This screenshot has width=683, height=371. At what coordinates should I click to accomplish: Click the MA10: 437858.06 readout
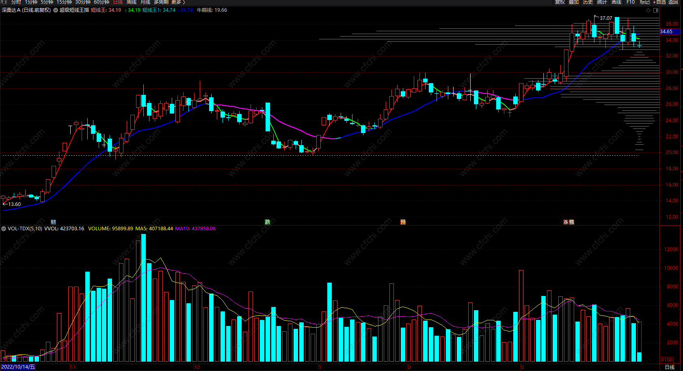[x=195, y=229]
